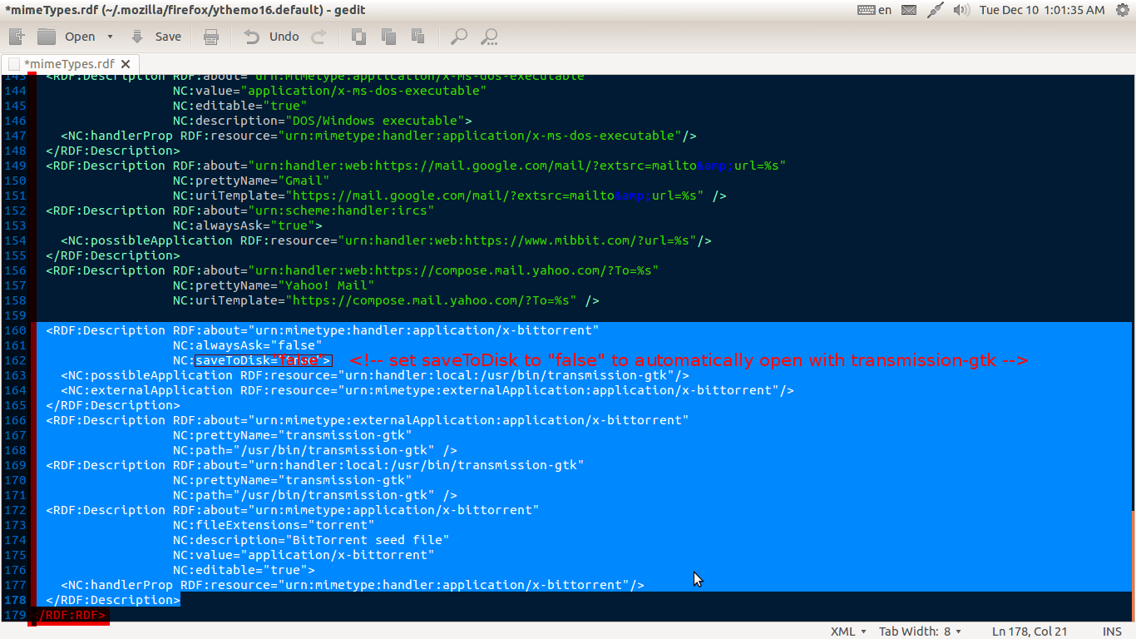Open the Tab Width dropdown

920,632
